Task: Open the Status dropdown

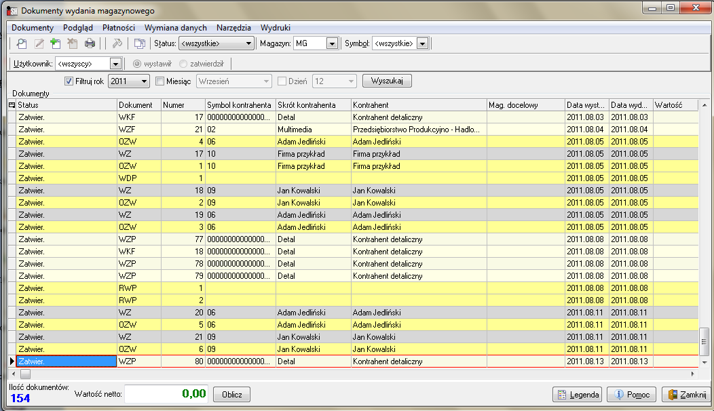Action: pos(248,43)
